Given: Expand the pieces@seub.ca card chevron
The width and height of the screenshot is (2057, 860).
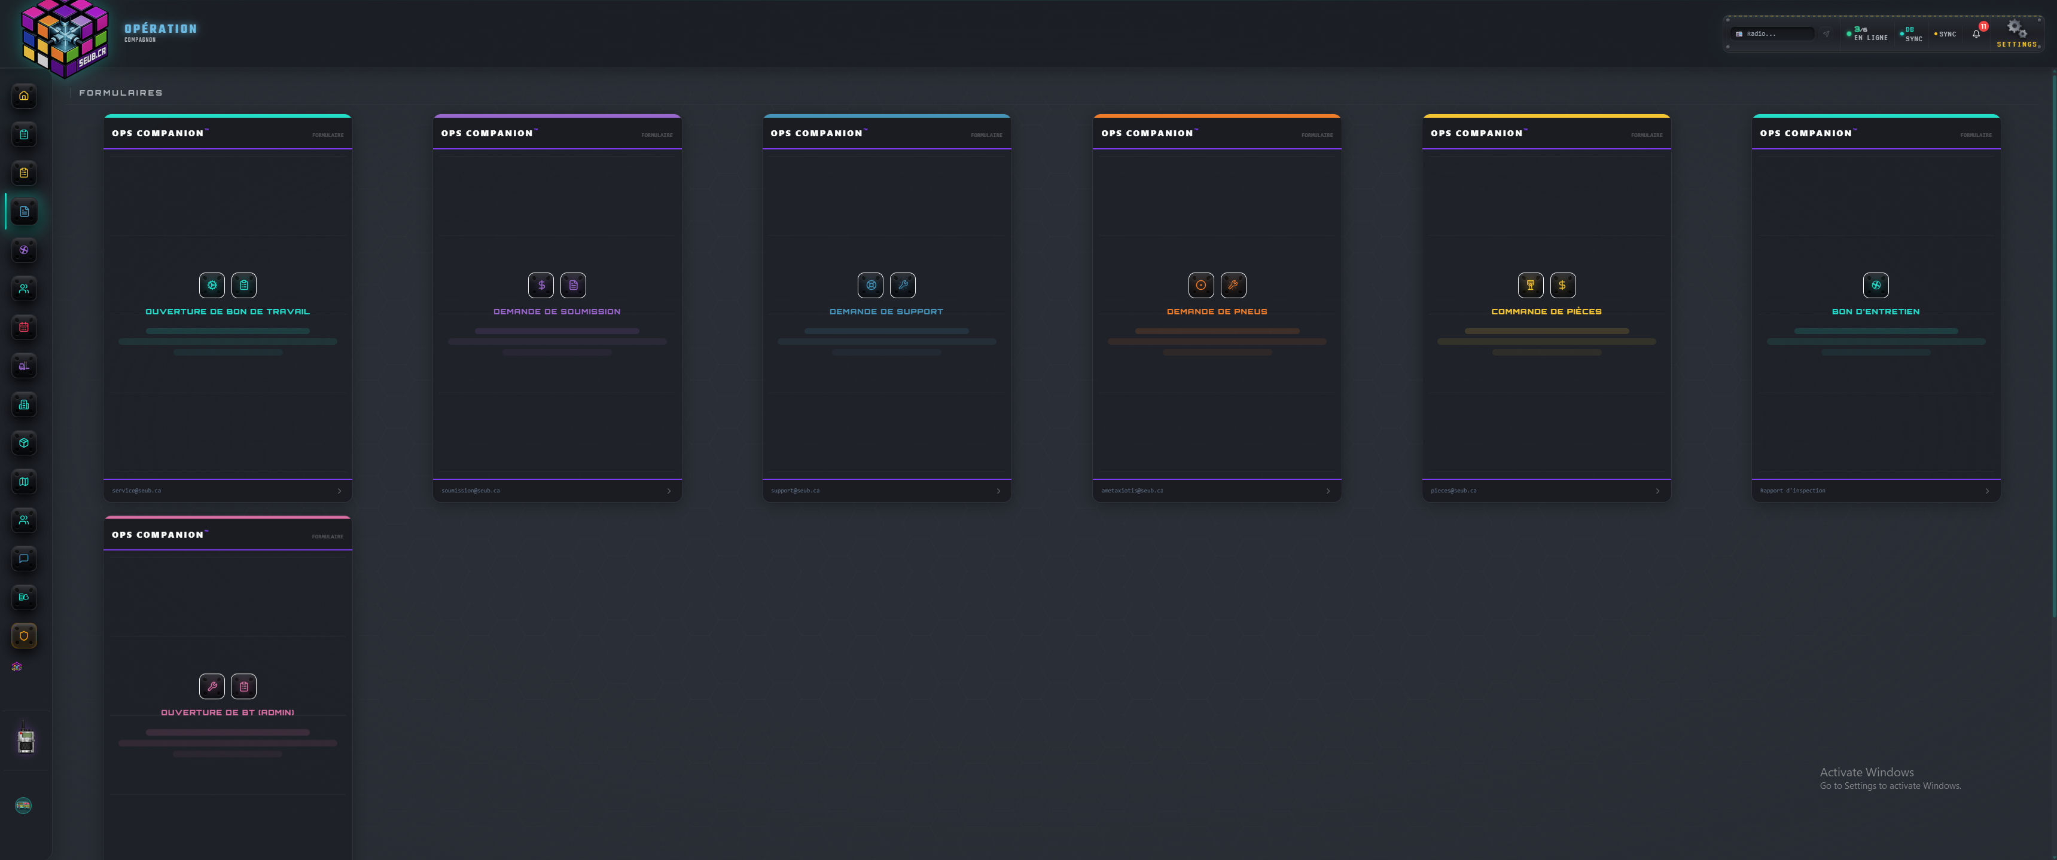Looking at the screenshot, I should pos(1657,491).
